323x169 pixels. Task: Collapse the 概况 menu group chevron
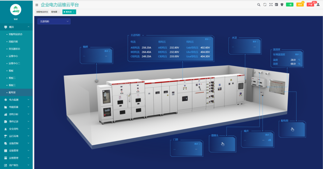point(28,27)
